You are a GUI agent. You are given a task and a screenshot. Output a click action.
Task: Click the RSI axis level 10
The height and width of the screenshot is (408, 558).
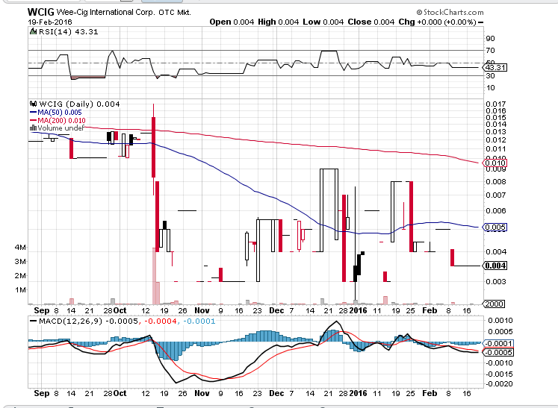(x=490, y=87)
